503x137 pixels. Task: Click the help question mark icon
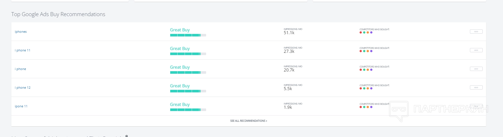tap(127, 136)
